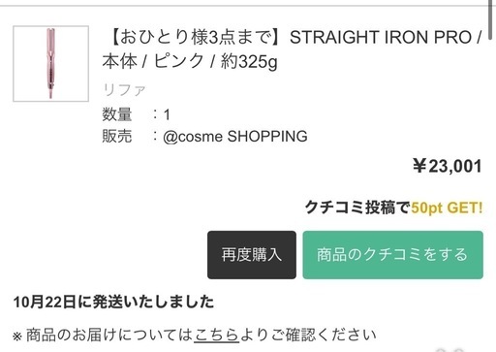
Task: Click the 販売 label
Action: pyautogui.click(x=117, y=136)
